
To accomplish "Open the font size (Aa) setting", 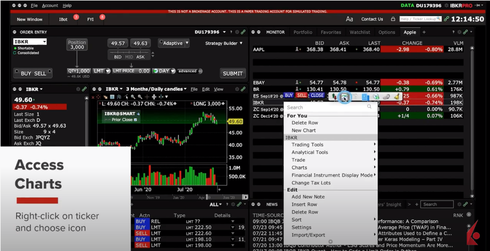I will click(x=349, y=19).
